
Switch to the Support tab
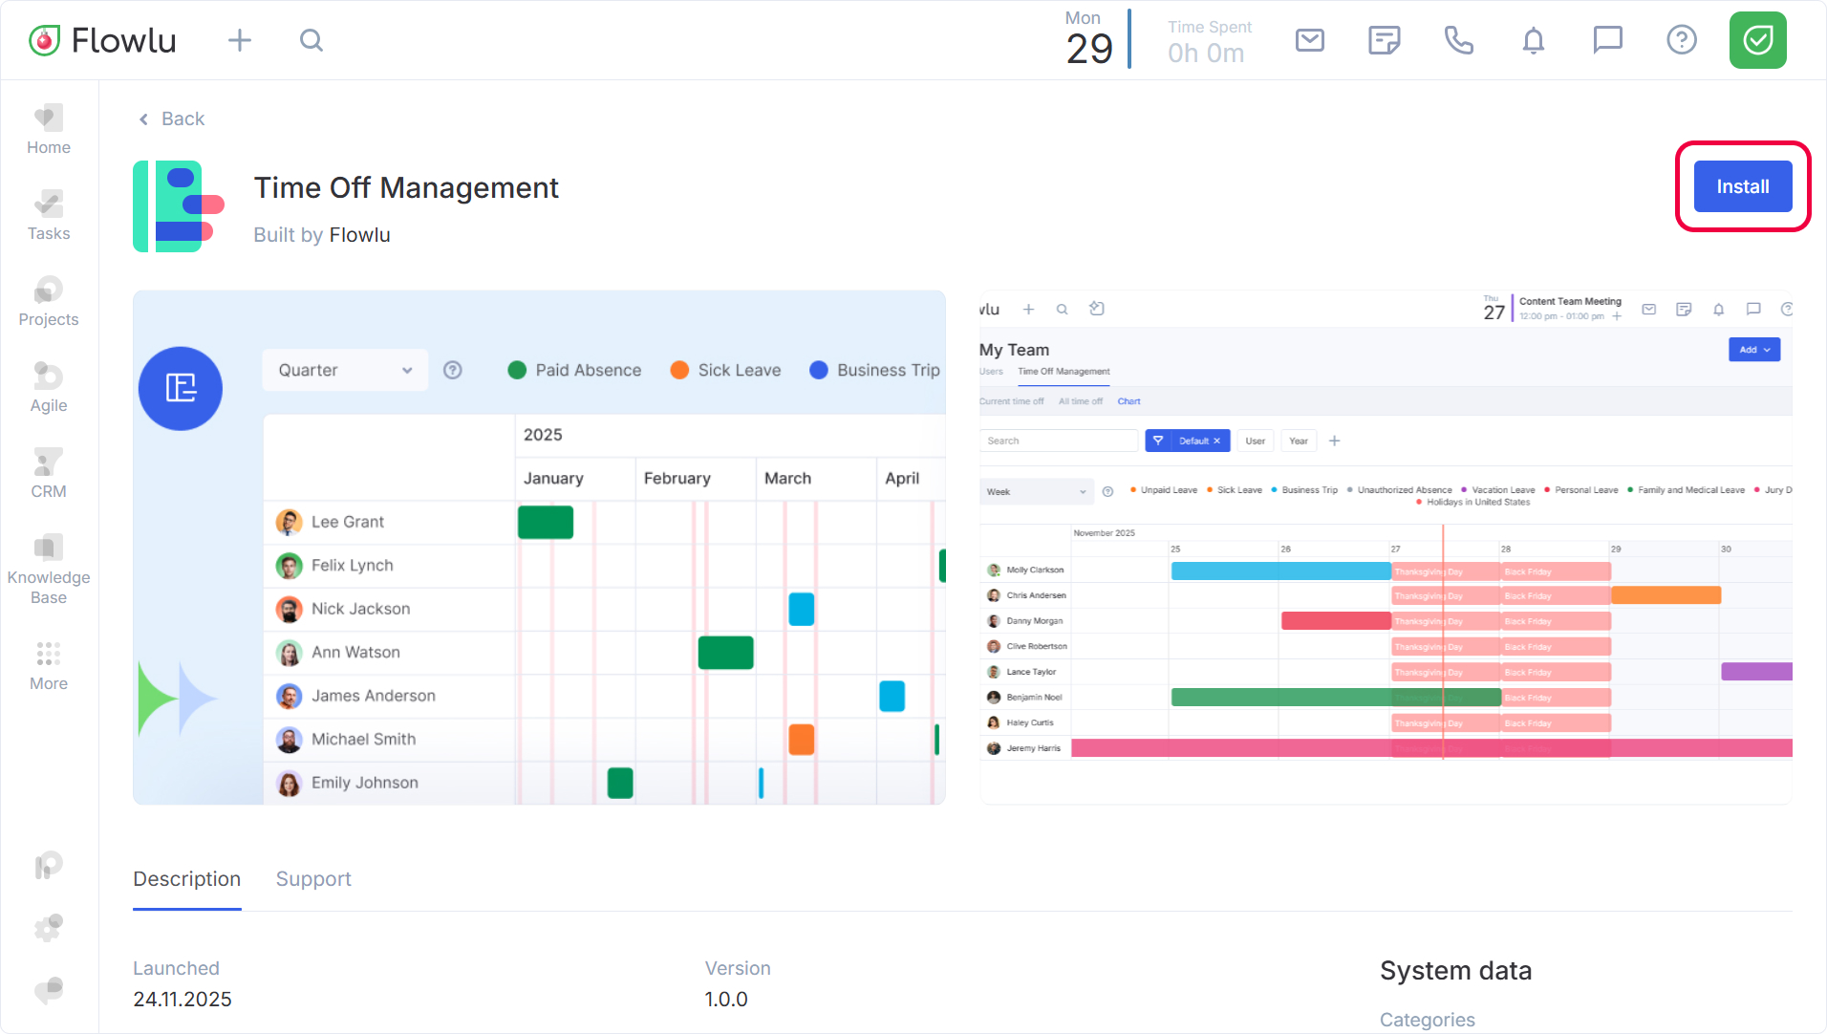[313, 878]
